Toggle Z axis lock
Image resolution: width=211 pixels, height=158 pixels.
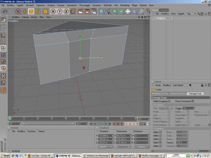(66, 11)
